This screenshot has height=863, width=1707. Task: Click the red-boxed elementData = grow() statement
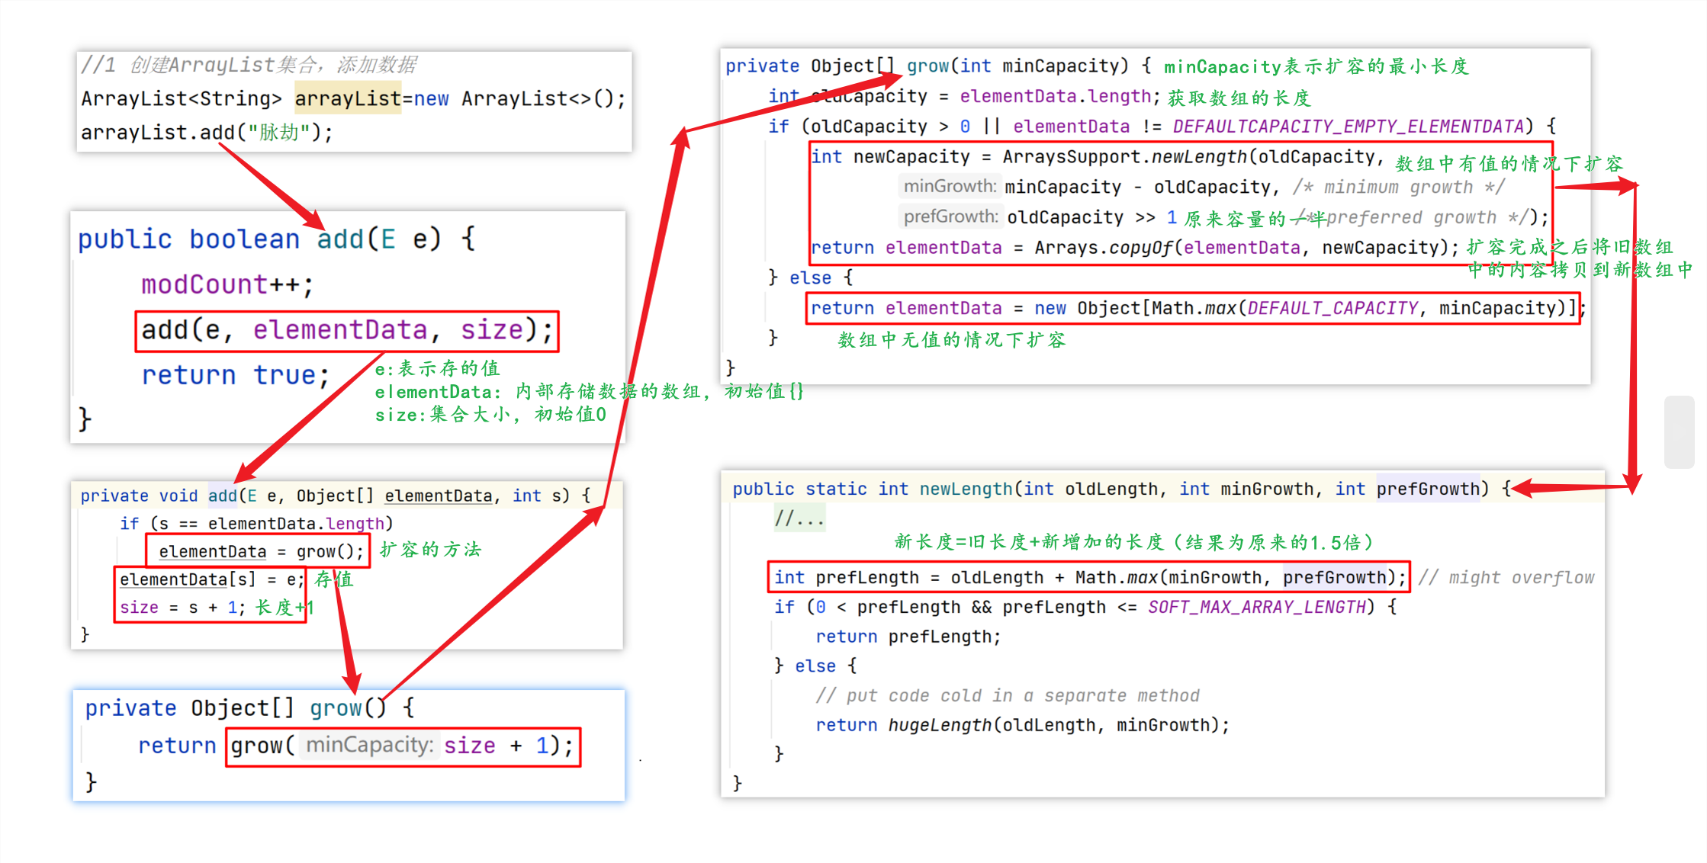coord(257,551)
